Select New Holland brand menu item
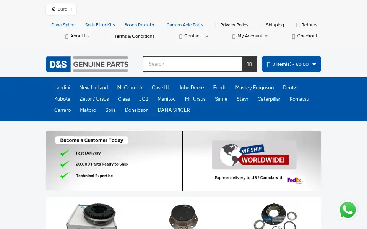 tap(94, 88)
